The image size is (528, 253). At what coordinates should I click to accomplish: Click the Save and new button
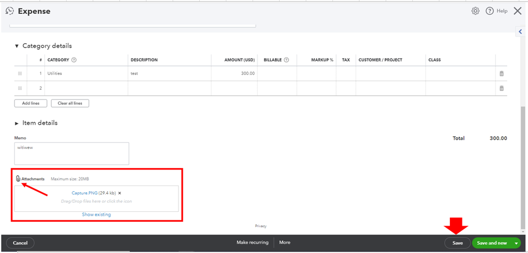pyautogui.click(x=492, y=243)
